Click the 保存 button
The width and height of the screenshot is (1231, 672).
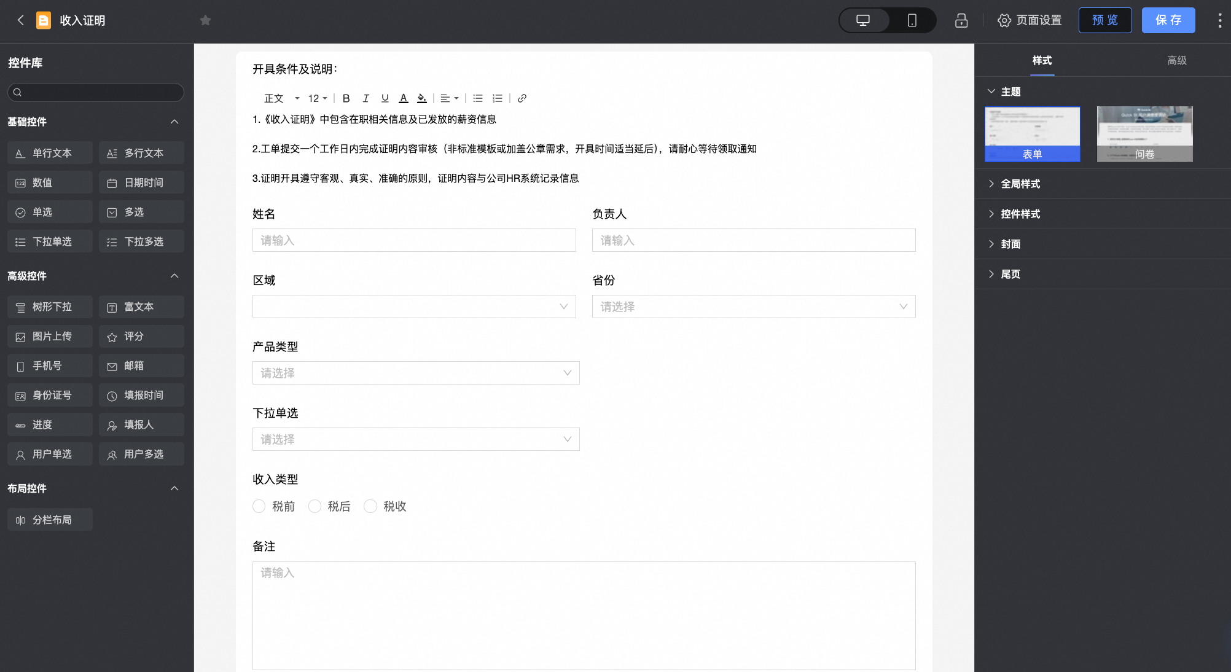[1168, 20]
